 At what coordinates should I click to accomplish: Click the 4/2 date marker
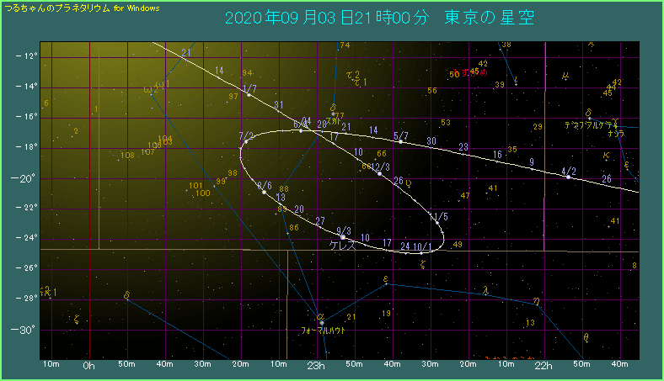coord(569,177)
